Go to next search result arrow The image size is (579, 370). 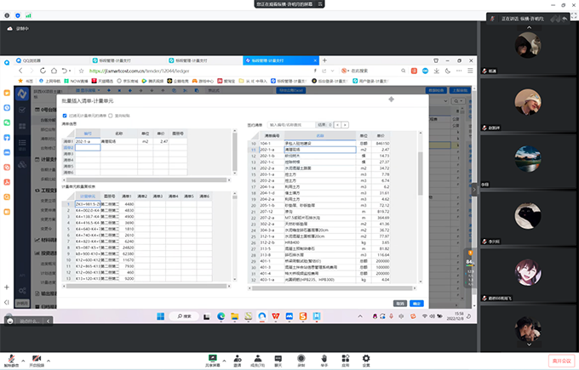[x=345, y=125]
